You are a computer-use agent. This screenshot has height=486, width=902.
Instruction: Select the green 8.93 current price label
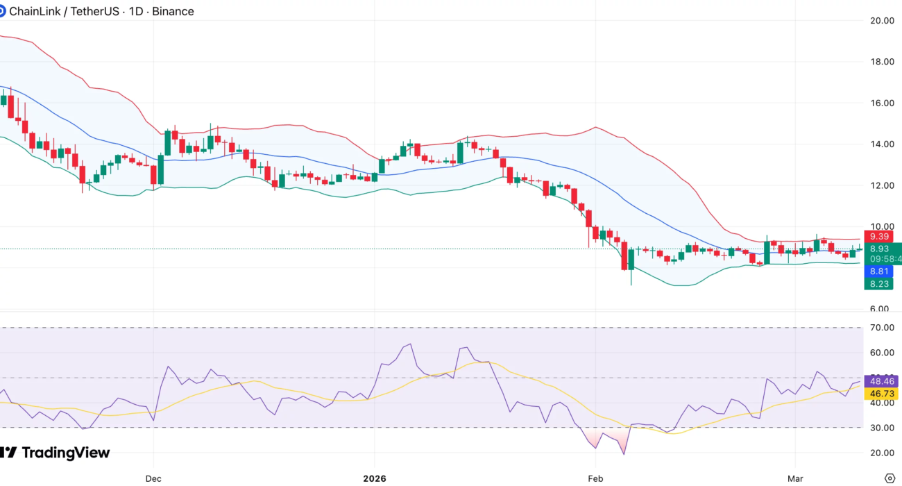(879, 249)
